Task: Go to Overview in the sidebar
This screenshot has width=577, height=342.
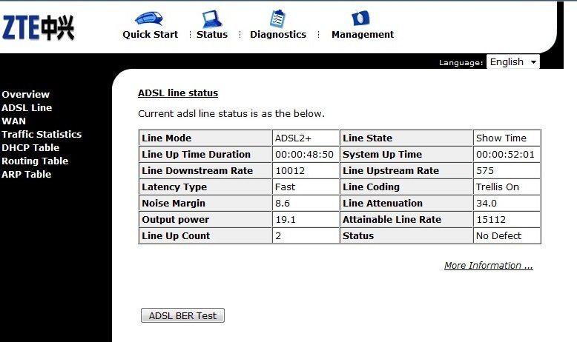Action: [25, 95]
